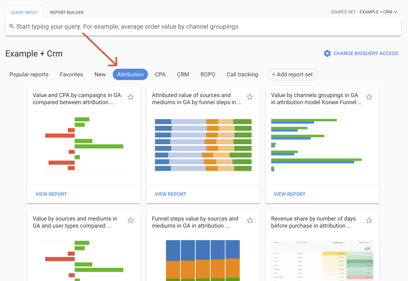View report for Value by channels groupings
Viewport: 408px width, 281px height.
[x=290, y=194]
